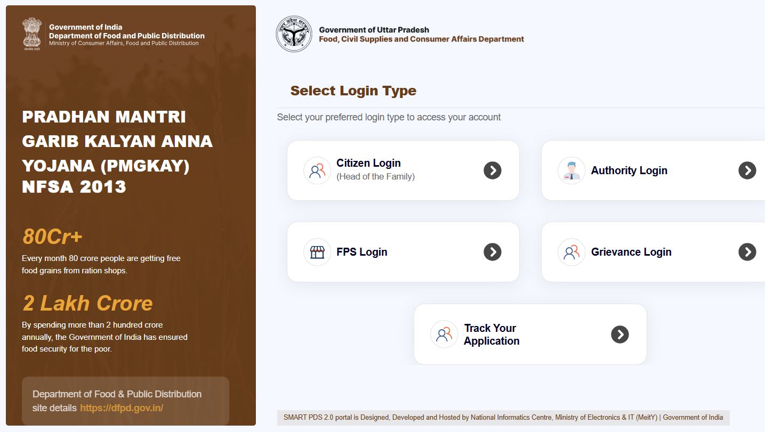Click the '80Cr+' statistic
Image resolution: width=765 pixels, height=432 pixels.
pos(52,237)
